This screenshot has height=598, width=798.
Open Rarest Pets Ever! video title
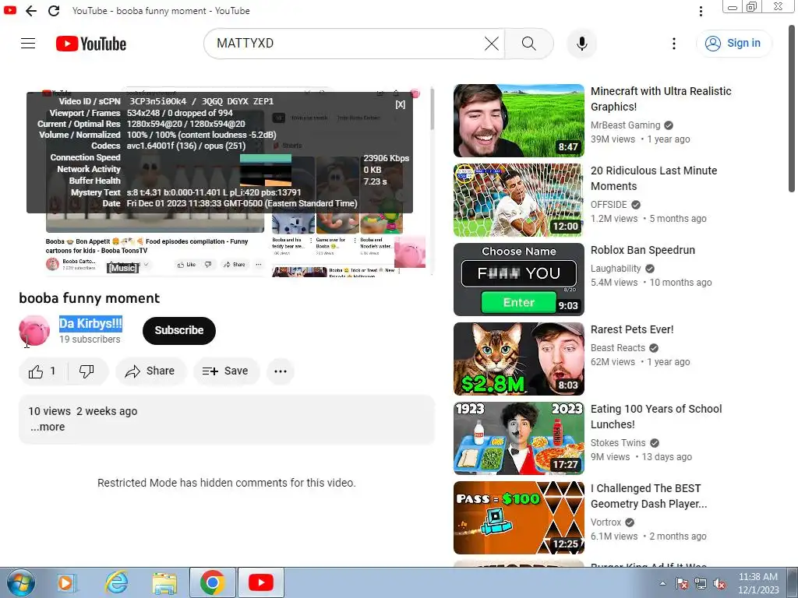631,329
